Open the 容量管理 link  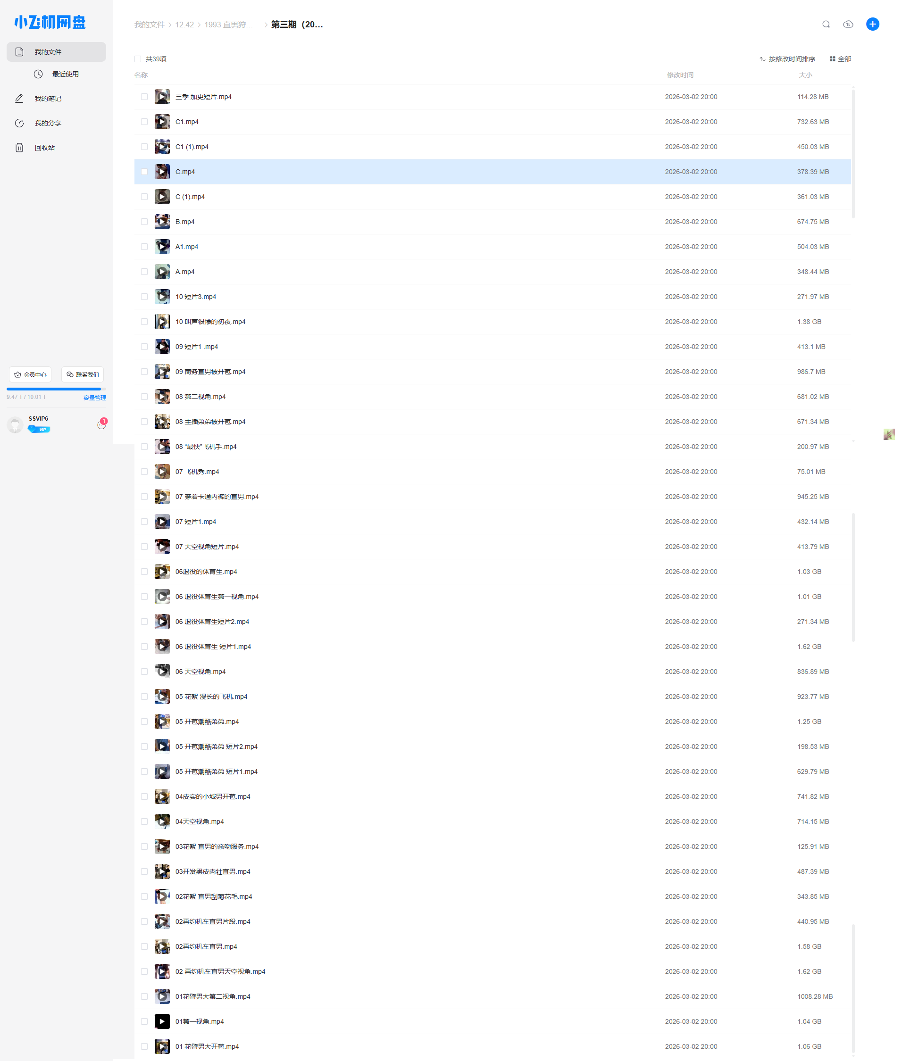coord(95,398)
